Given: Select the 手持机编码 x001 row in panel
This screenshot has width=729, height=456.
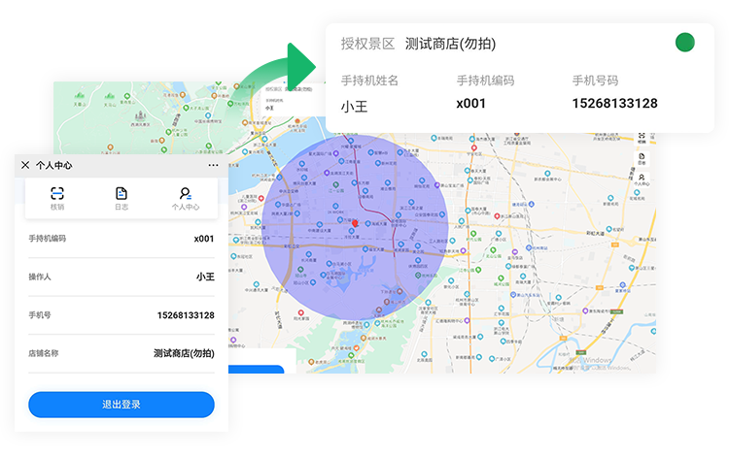Looking at the screenshot, I should click(121, 239).
